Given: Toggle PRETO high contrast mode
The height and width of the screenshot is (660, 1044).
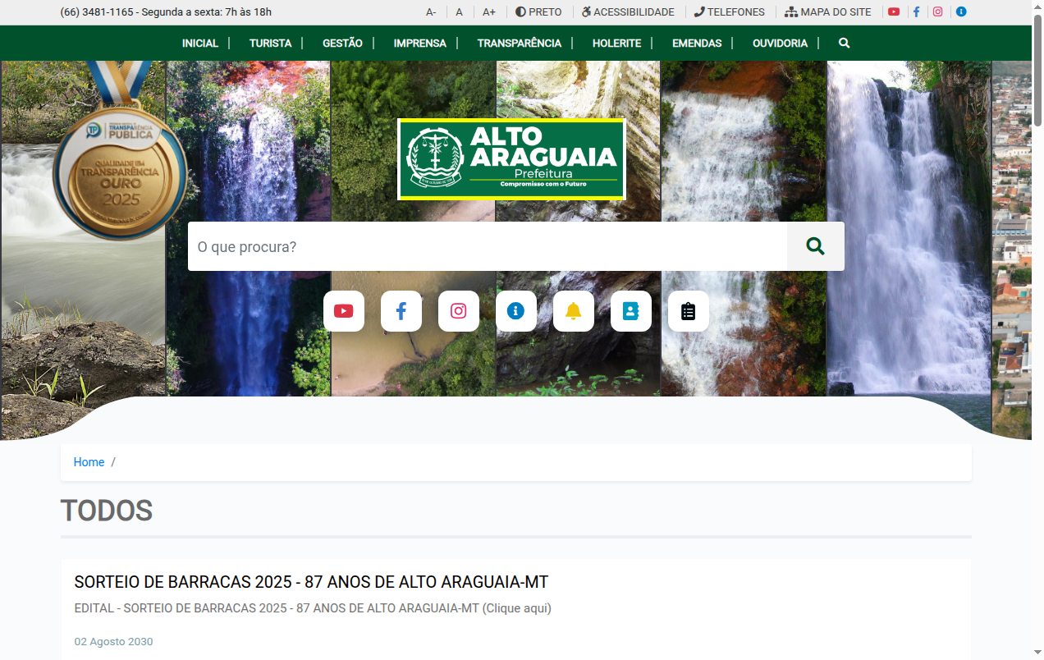Looking at the screenshot, I should tap(538, 12).
